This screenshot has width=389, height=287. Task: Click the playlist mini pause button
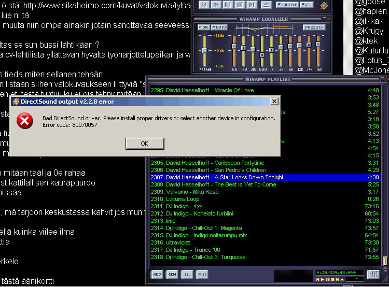328,280
